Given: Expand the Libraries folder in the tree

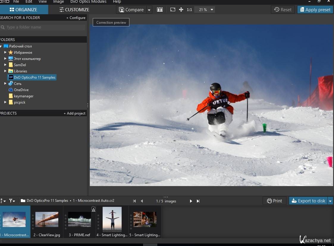Looking at the screenshot, I should 5,71.
